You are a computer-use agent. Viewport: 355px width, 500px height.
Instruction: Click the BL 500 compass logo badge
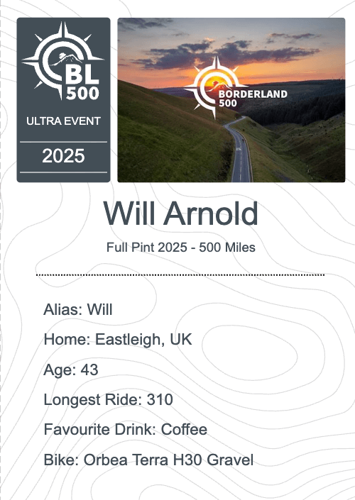point(63,61)
